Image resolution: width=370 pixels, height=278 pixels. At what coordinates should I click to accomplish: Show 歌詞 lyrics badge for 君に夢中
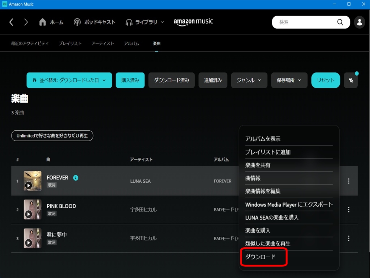[x=51, y=242]
